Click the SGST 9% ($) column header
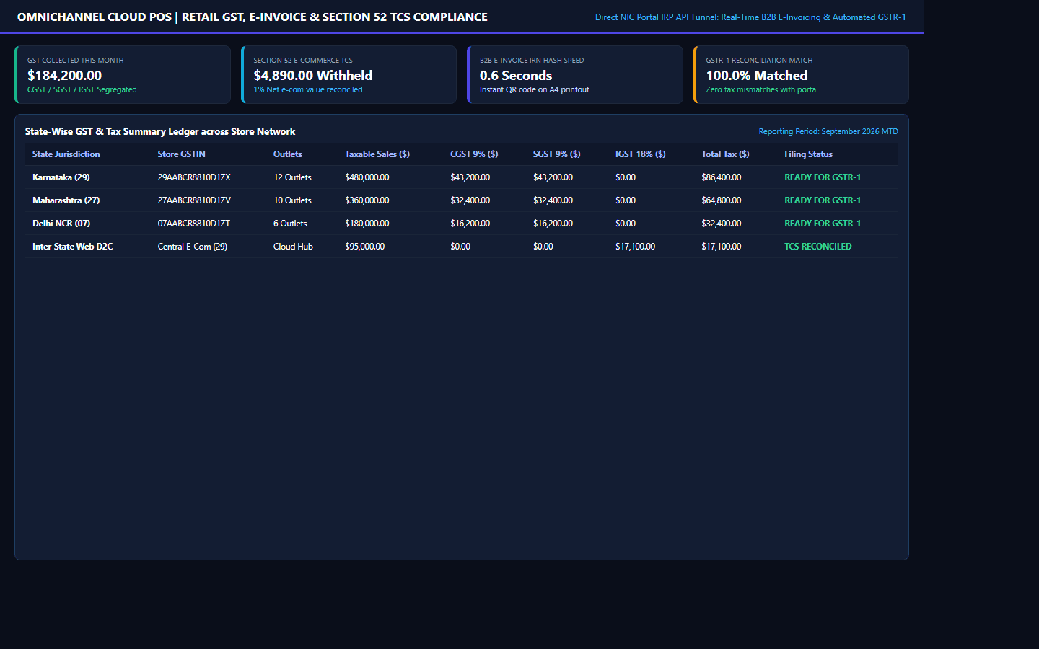Image resolution: width=1039 pixels, height=649 pixels. point(557,154)
